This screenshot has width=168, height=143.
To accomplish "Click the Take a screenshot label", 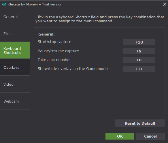I will [x=54, y=60].
